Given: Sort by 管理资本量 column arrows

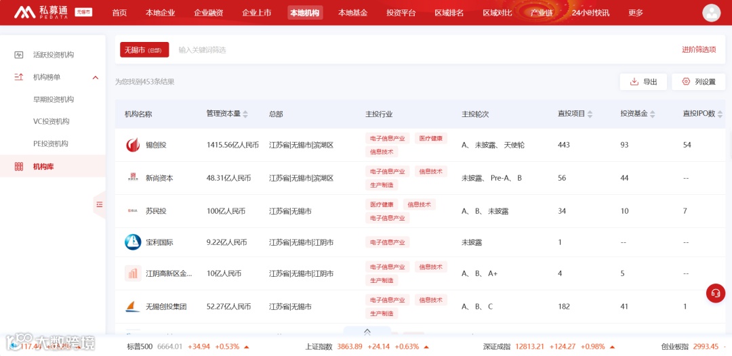Looking at the screenshot, I should pyautogui.click(x=245, y=114).
